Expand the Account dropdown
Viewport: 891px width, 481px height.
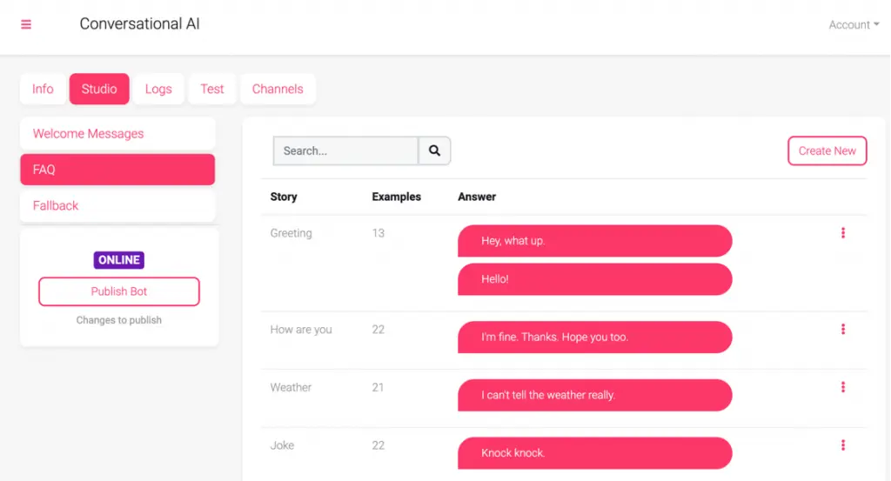[x=853, y=25]
